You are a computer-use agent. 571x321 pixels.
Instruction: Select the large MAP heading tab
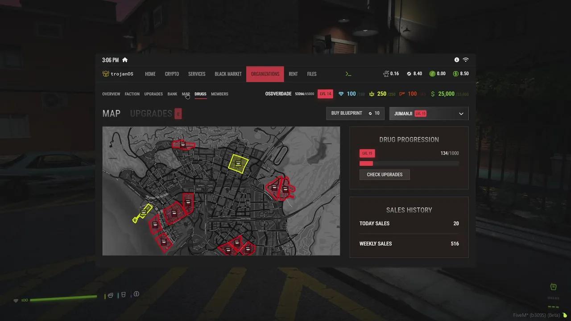point(112,114)
